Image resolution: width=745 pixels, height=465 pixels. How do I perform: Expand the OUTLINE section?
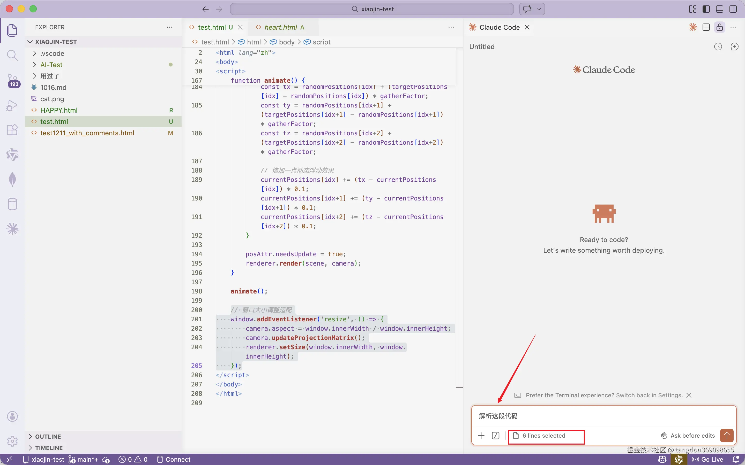point(48,436)
